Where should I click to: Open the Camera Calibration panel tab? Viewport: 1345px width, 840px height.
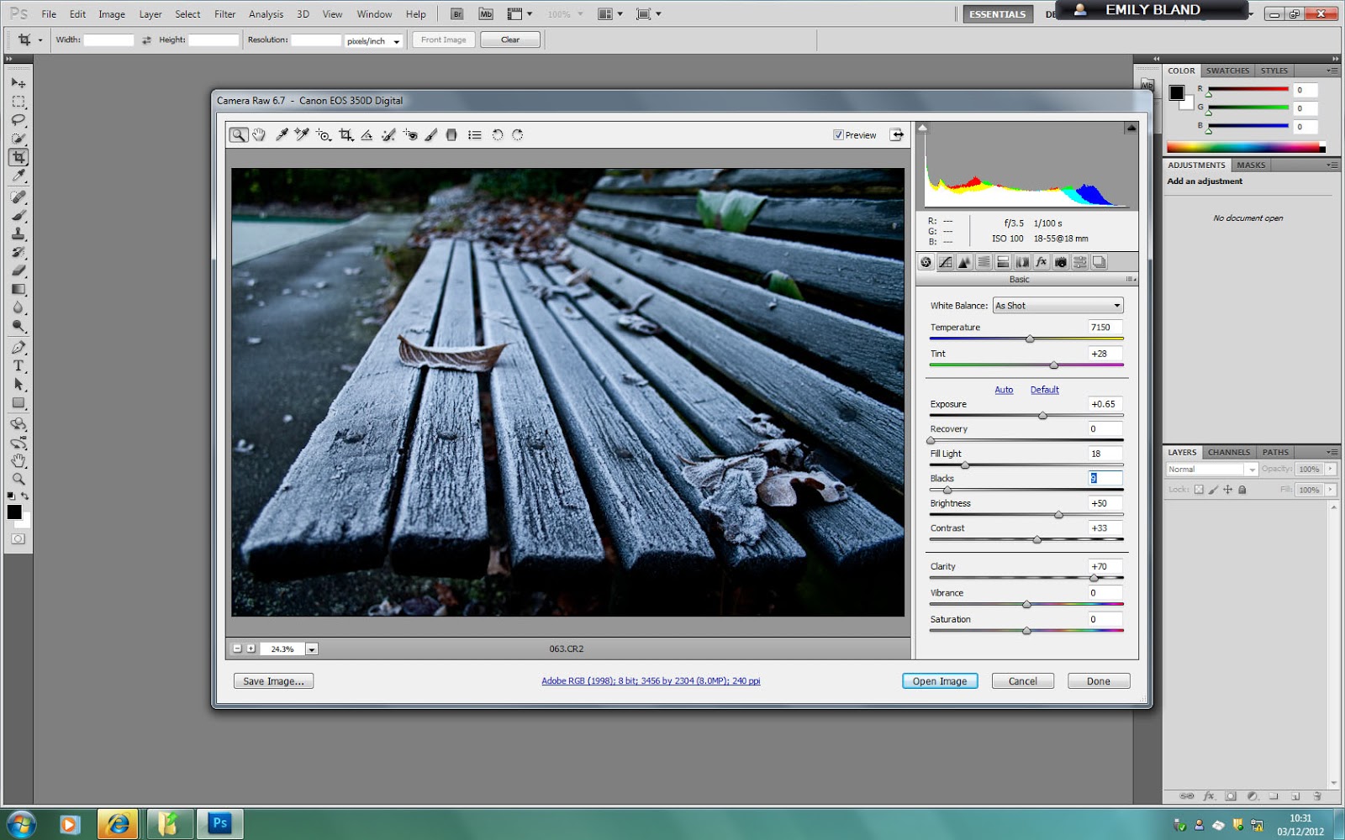tap(1061, 262)
